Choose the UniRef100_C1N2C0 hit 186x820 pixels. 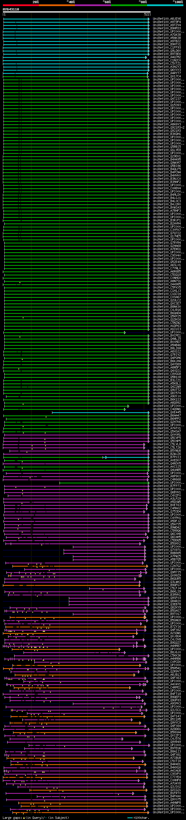[x=167, y=60]
